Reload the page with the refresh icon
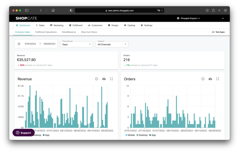This screenshot has width=239, height=152. point(162,11)
